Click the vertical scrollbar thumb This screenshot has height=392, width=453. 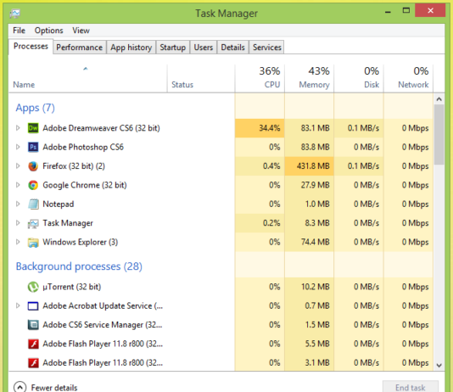click(439, 135)
